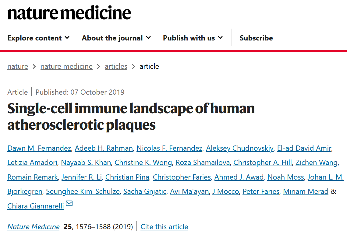Expand the Publish with us dropdown
This screenshot has height=238, width=347.
coord(193,38)
